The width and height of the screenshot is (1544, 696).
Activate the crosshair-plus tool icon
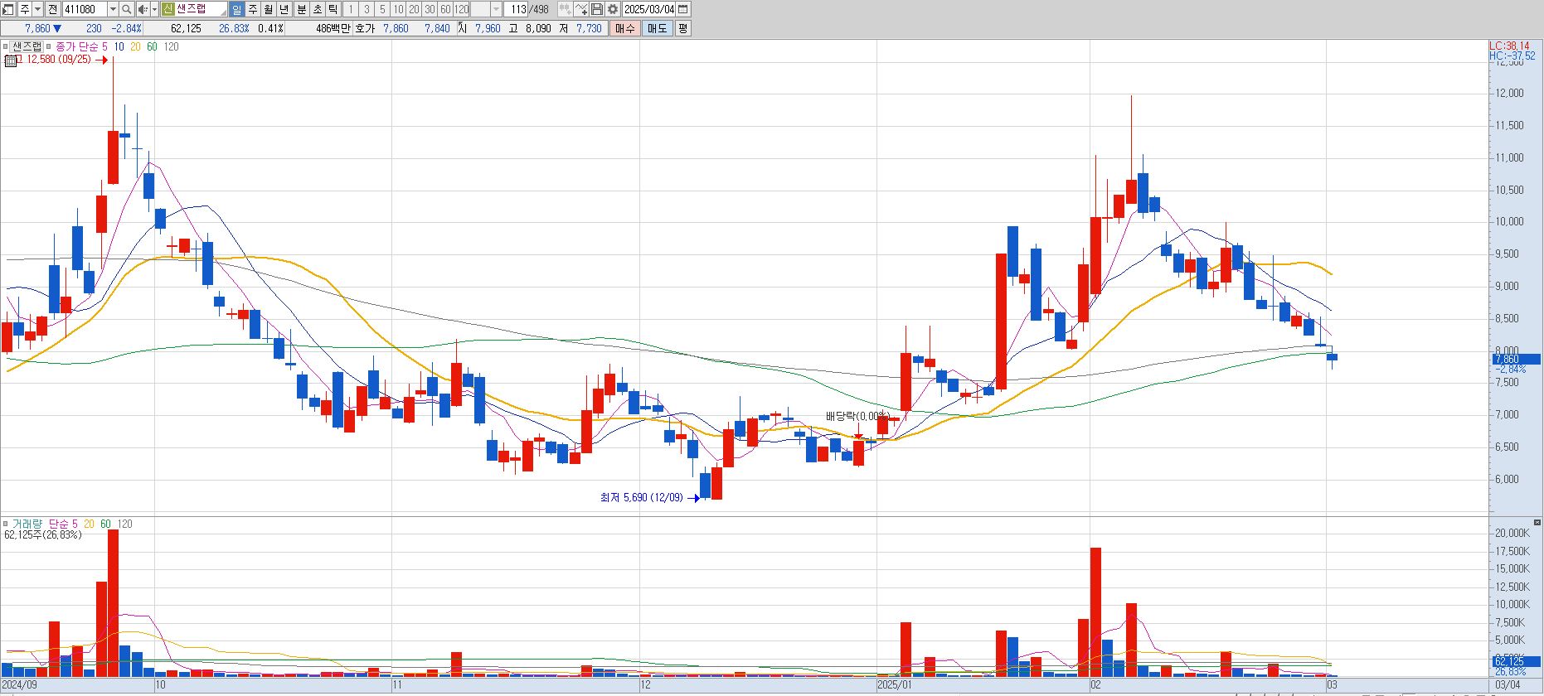[x=580, y=9]
